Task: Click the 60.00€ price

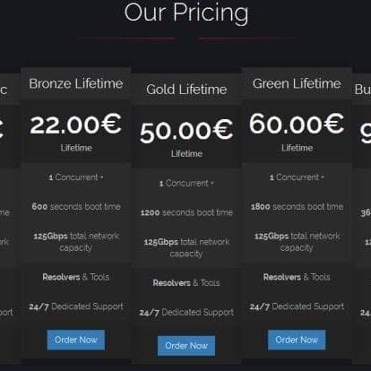Action: click(297, 124)
